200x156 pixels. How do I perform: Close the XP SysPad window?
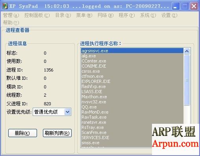[x=194, y=6]
